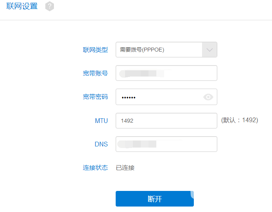The image size is (272, 212).
Task: Click the 联网类型 label
Action: 95,50
